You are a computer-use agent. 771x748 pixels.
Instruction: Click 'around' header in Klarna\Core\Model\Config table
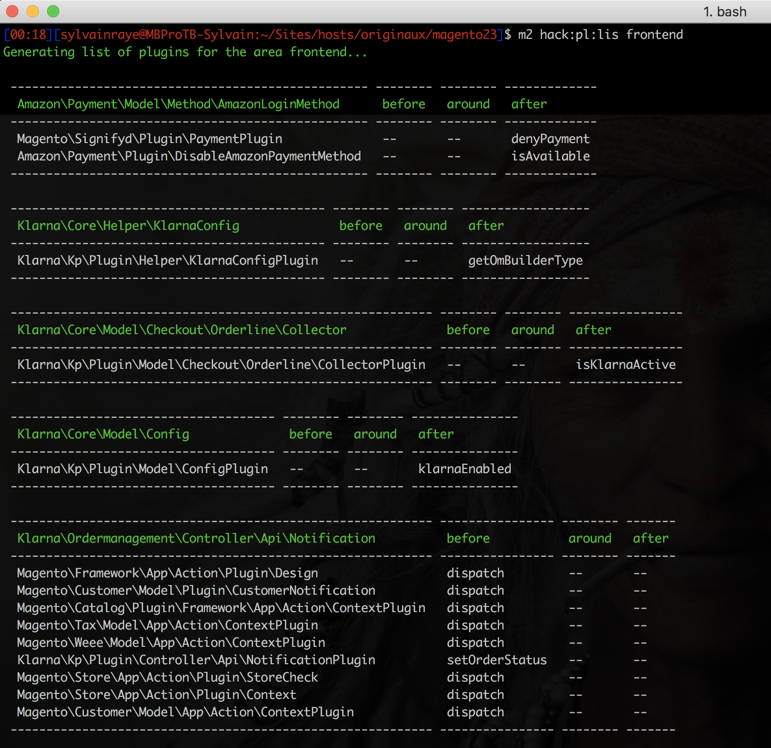[375, 434]
